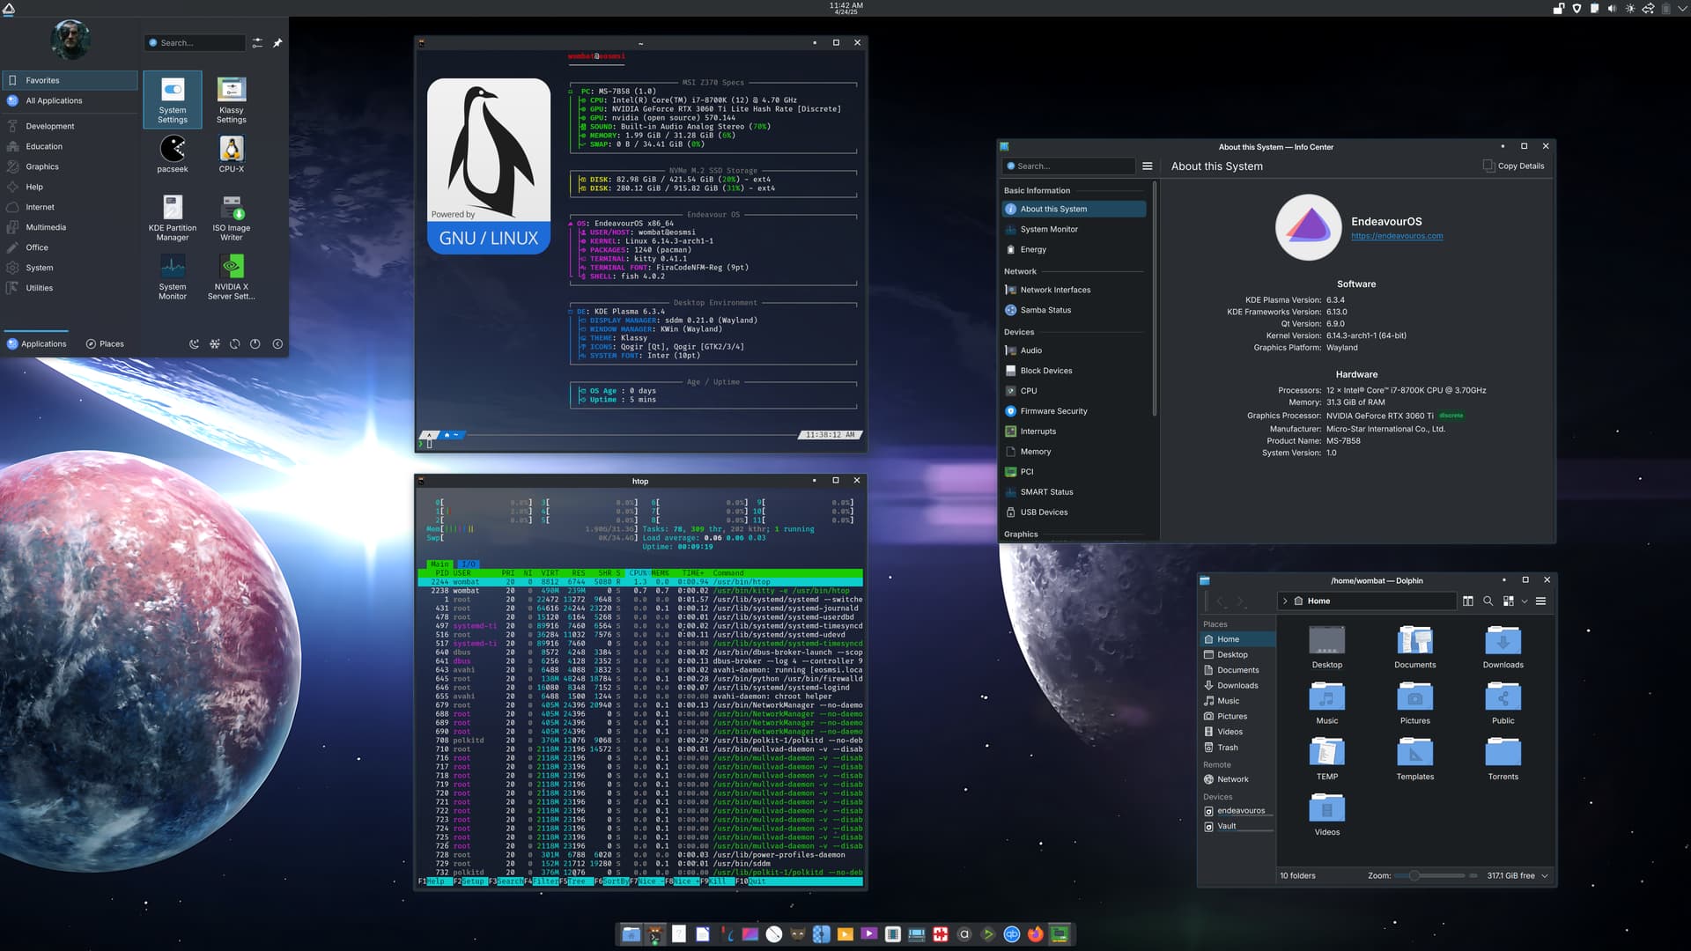Pin the application launcher open
1691x951 pixels.
pyautogui.click(x=277, y=42)
